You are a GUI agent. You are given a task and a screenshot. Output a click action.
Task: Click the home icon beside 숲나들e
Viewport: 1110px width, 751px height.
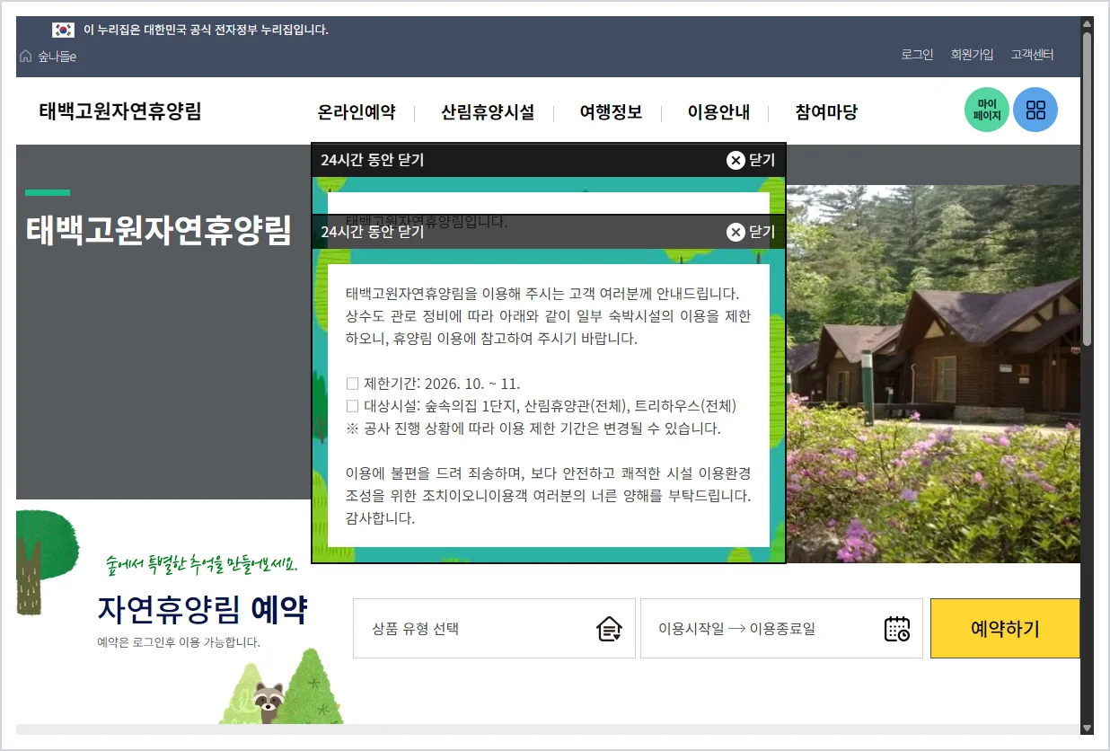tap(25, 56)
